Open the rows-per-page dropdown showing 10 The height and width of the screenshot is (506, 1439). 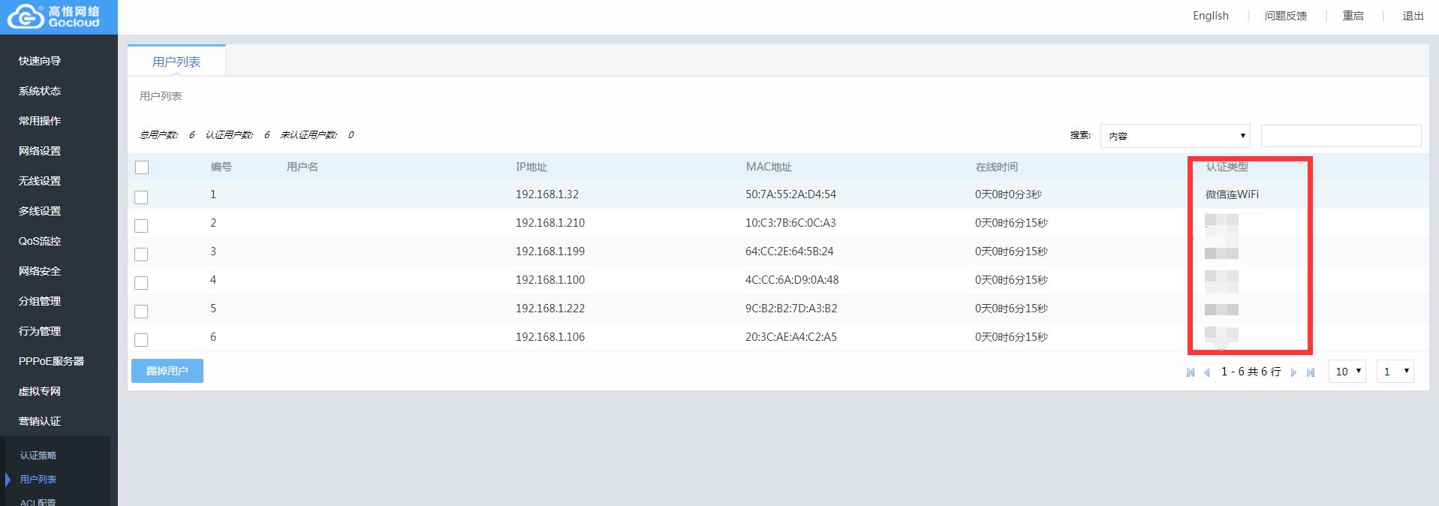(1347, 372)
